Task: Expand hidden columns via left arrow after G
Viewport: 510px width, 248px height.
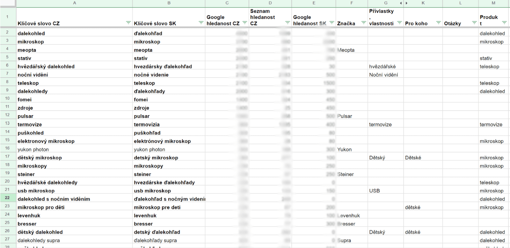Action: [401, 3]
